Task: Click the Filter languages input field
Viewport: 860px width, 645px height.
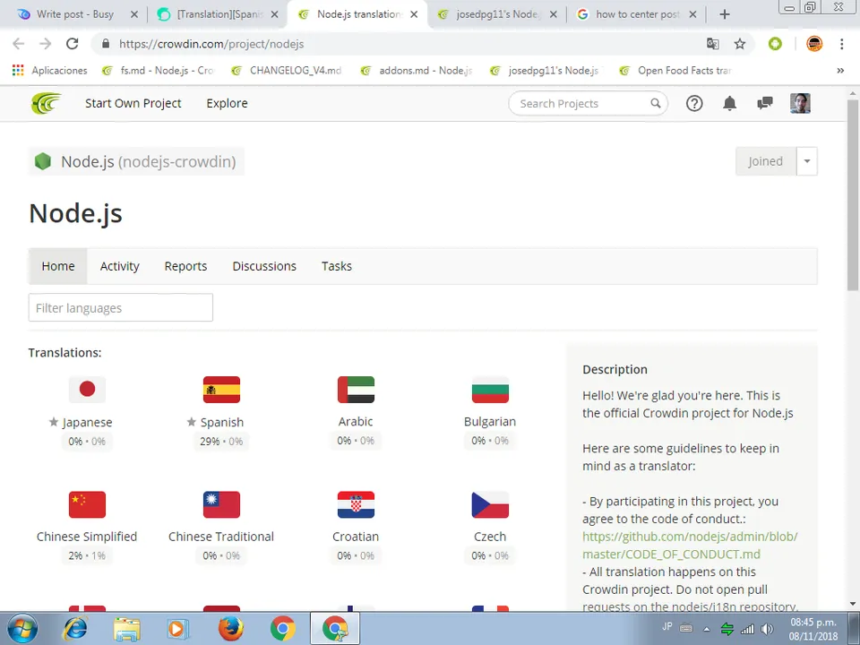Action: (121, 307)
